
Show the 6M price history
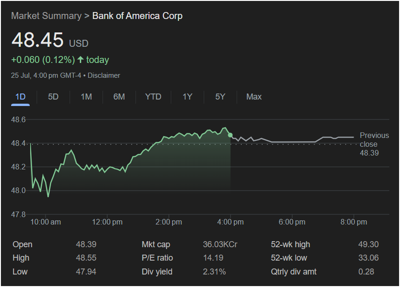tap(119, 97)
